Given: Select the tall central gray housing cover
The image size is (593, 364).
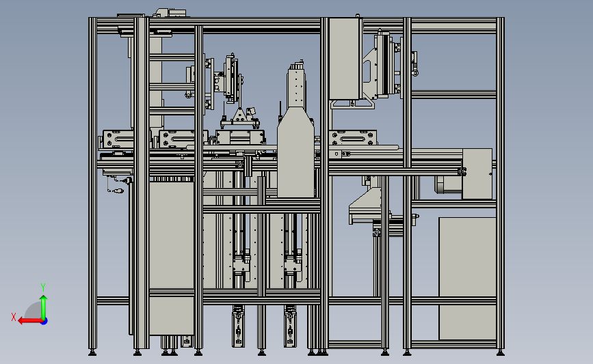Looking at the screenshot, I should click(295, 152).
